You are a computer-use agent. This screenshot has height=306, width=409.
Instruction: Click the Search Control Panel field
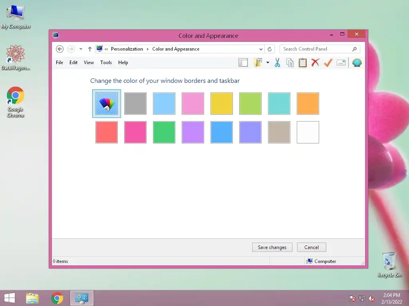pos(320,49)
